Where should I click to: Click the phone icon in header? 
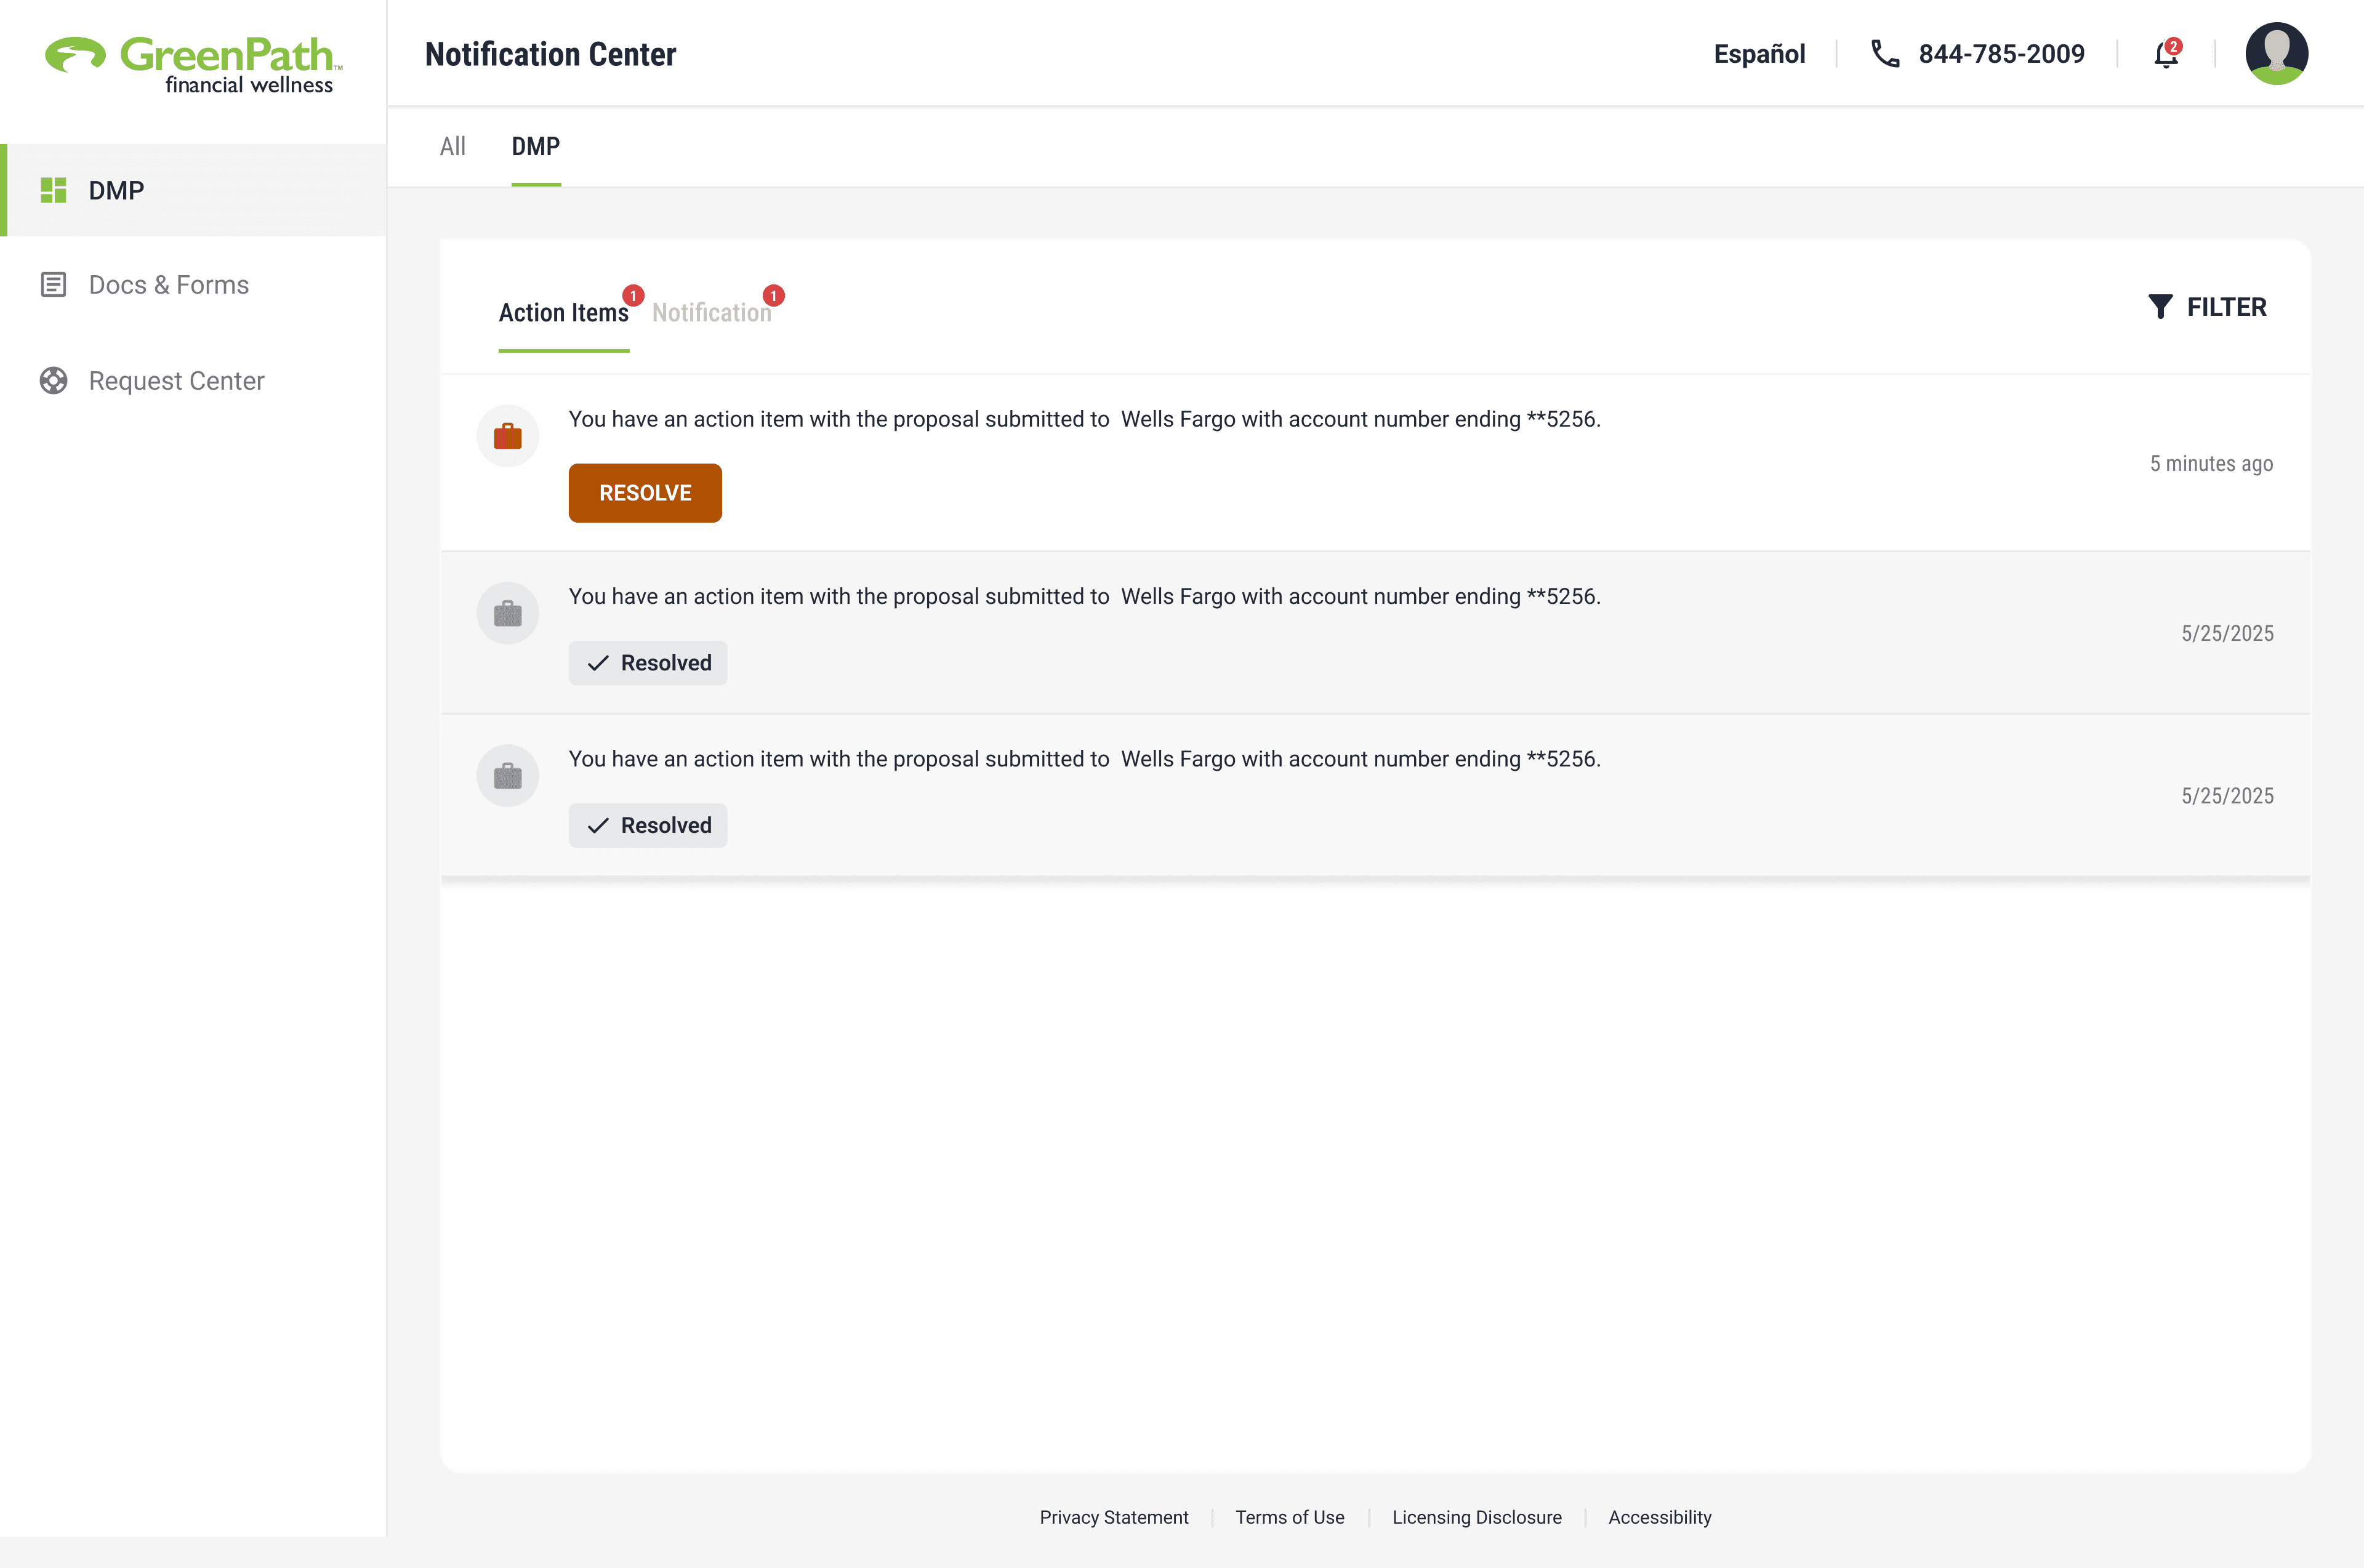click(1884, 54)
